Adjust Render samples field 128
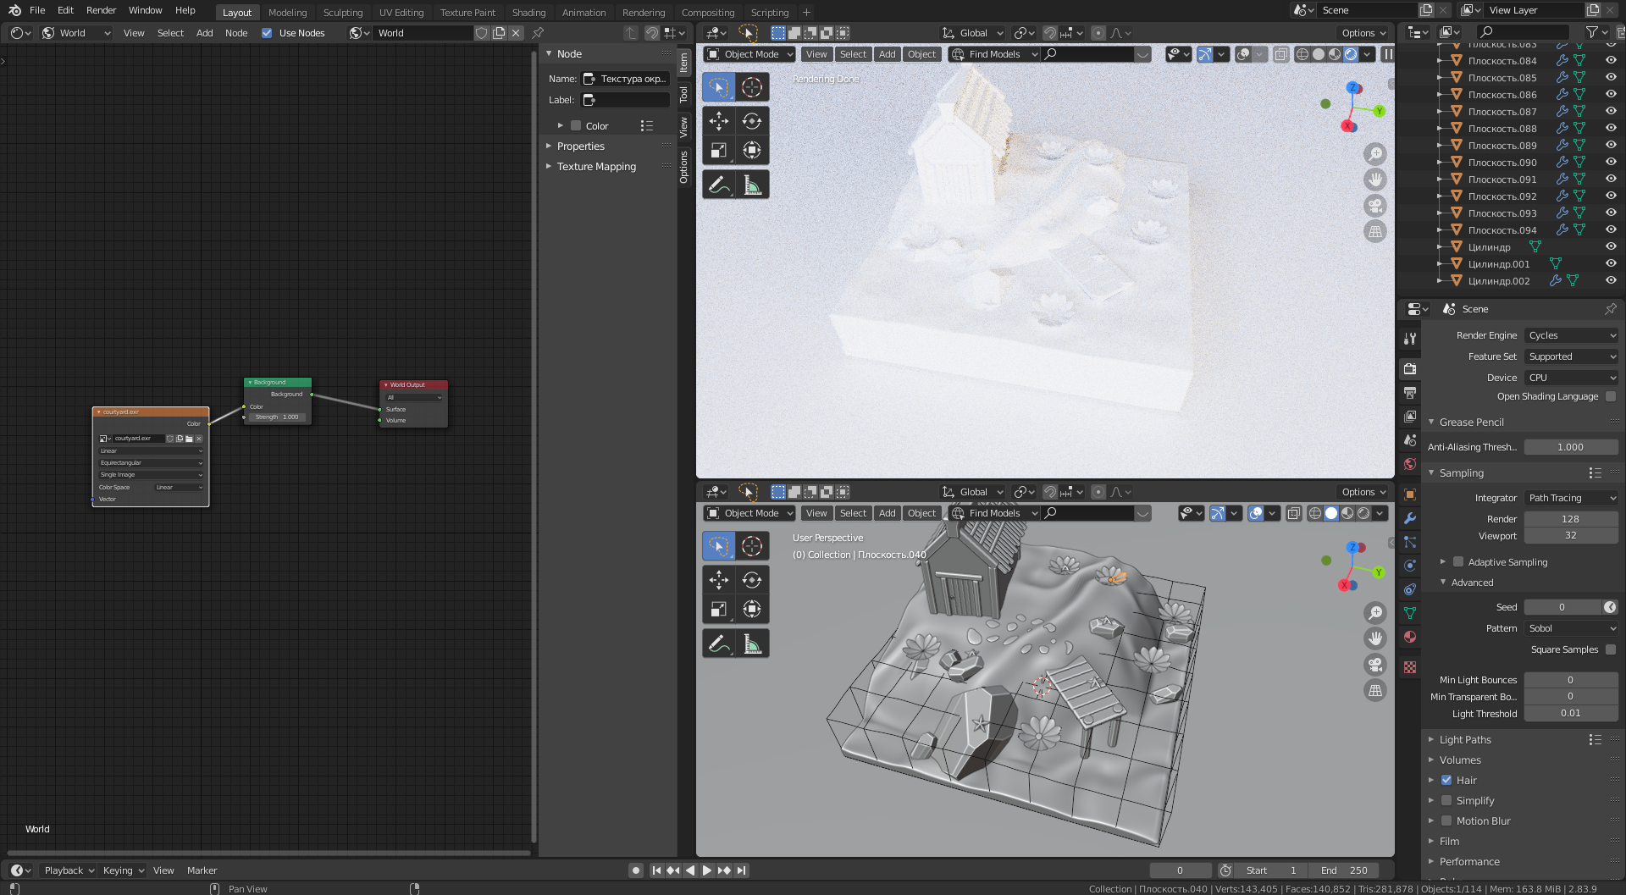Image resolution: width=1626 pixels, height=895 pixels. click(1571, 519)
